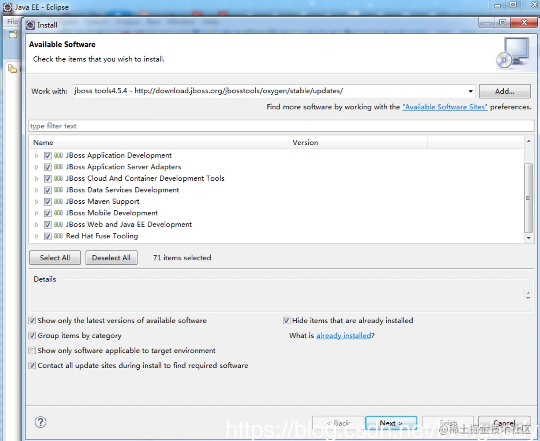540x441 pixels.
Task: Click the Add... button
Action: (505, 91)
